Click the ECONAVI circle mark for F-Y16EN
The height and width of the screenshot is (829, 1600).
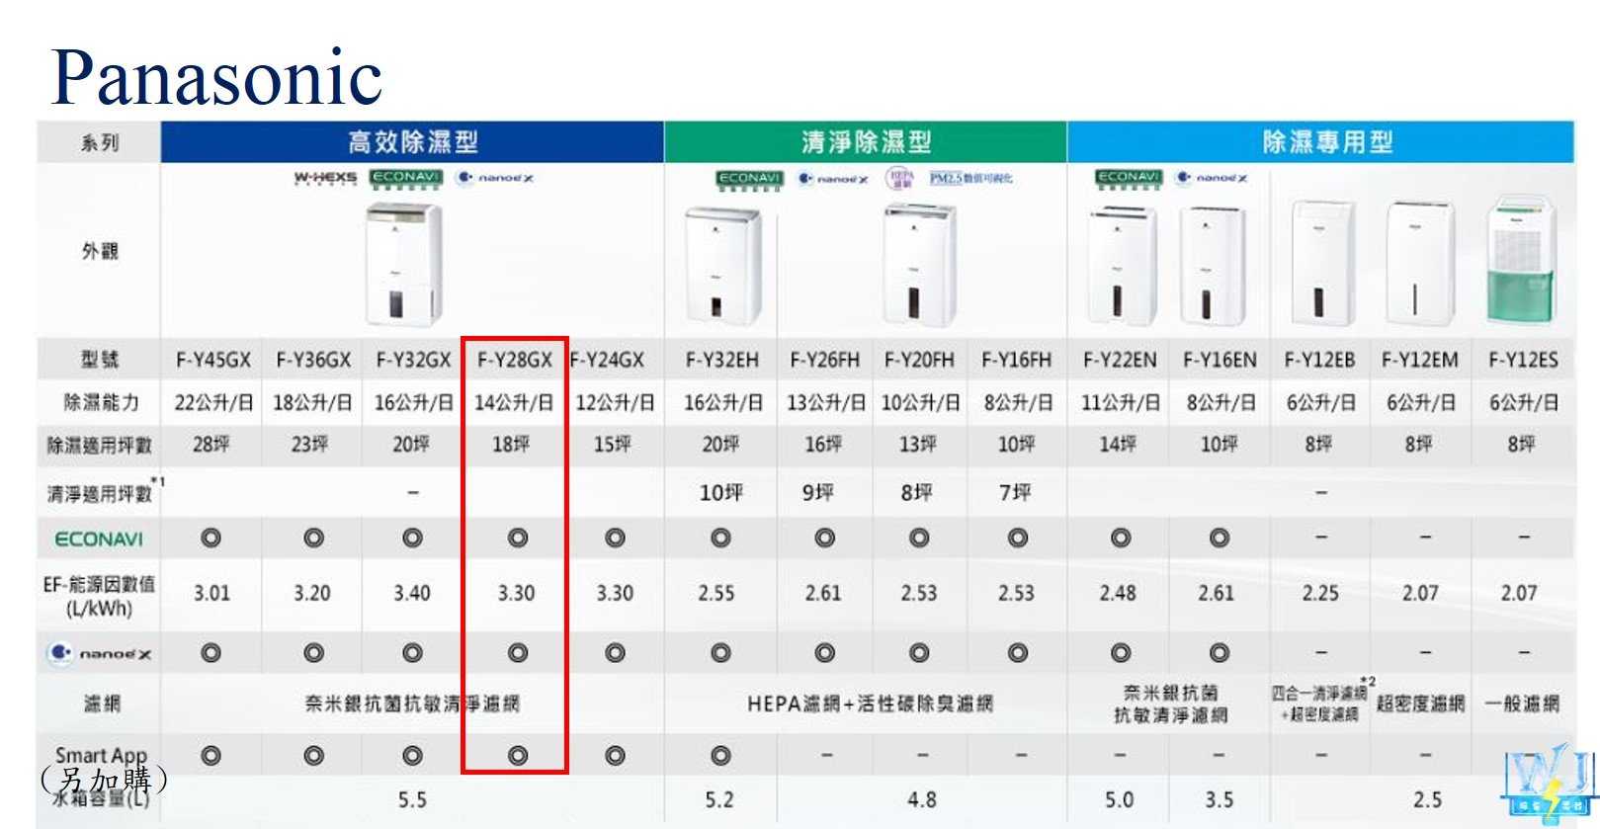click(1220, 539)
